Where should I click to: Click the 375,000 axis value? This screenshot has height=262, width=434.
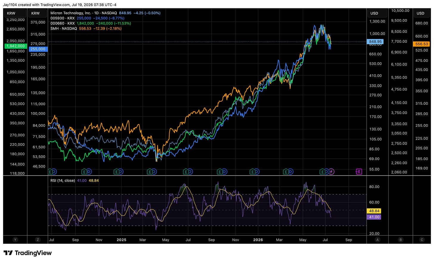38,22
